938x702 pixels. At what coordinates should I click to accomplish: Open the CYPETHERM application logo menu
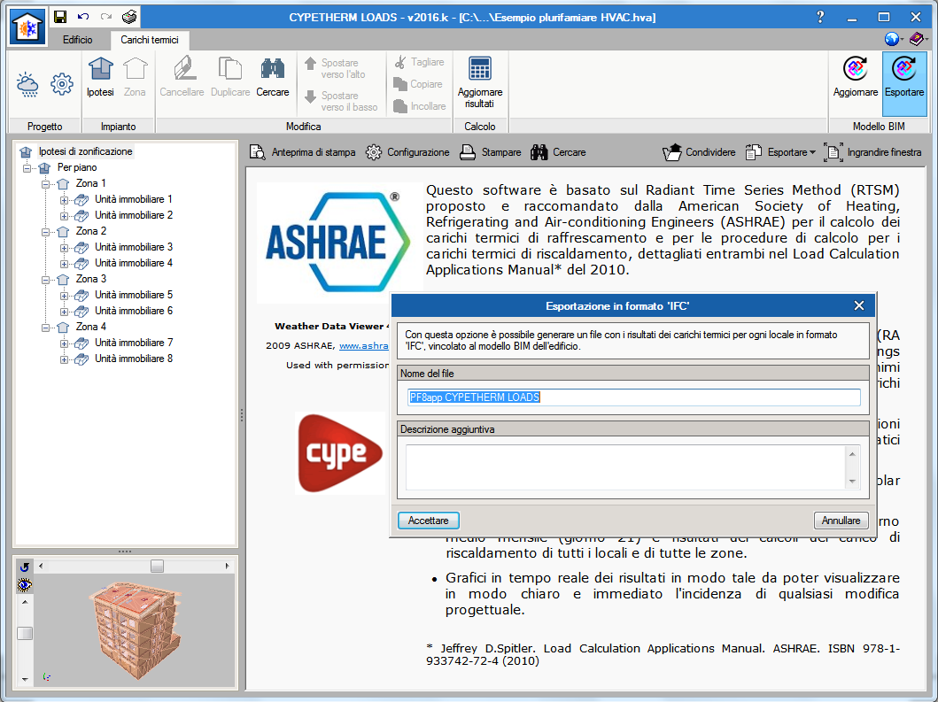coord(27,27)
